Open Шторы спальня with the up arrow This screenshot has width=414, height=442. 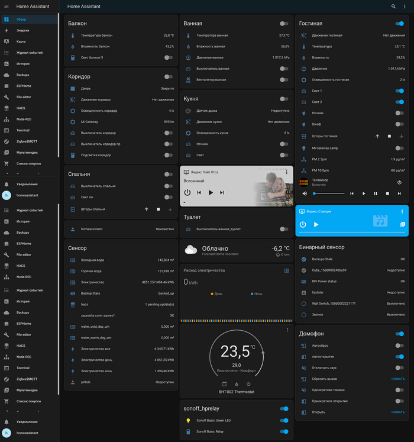coord(146,209)
